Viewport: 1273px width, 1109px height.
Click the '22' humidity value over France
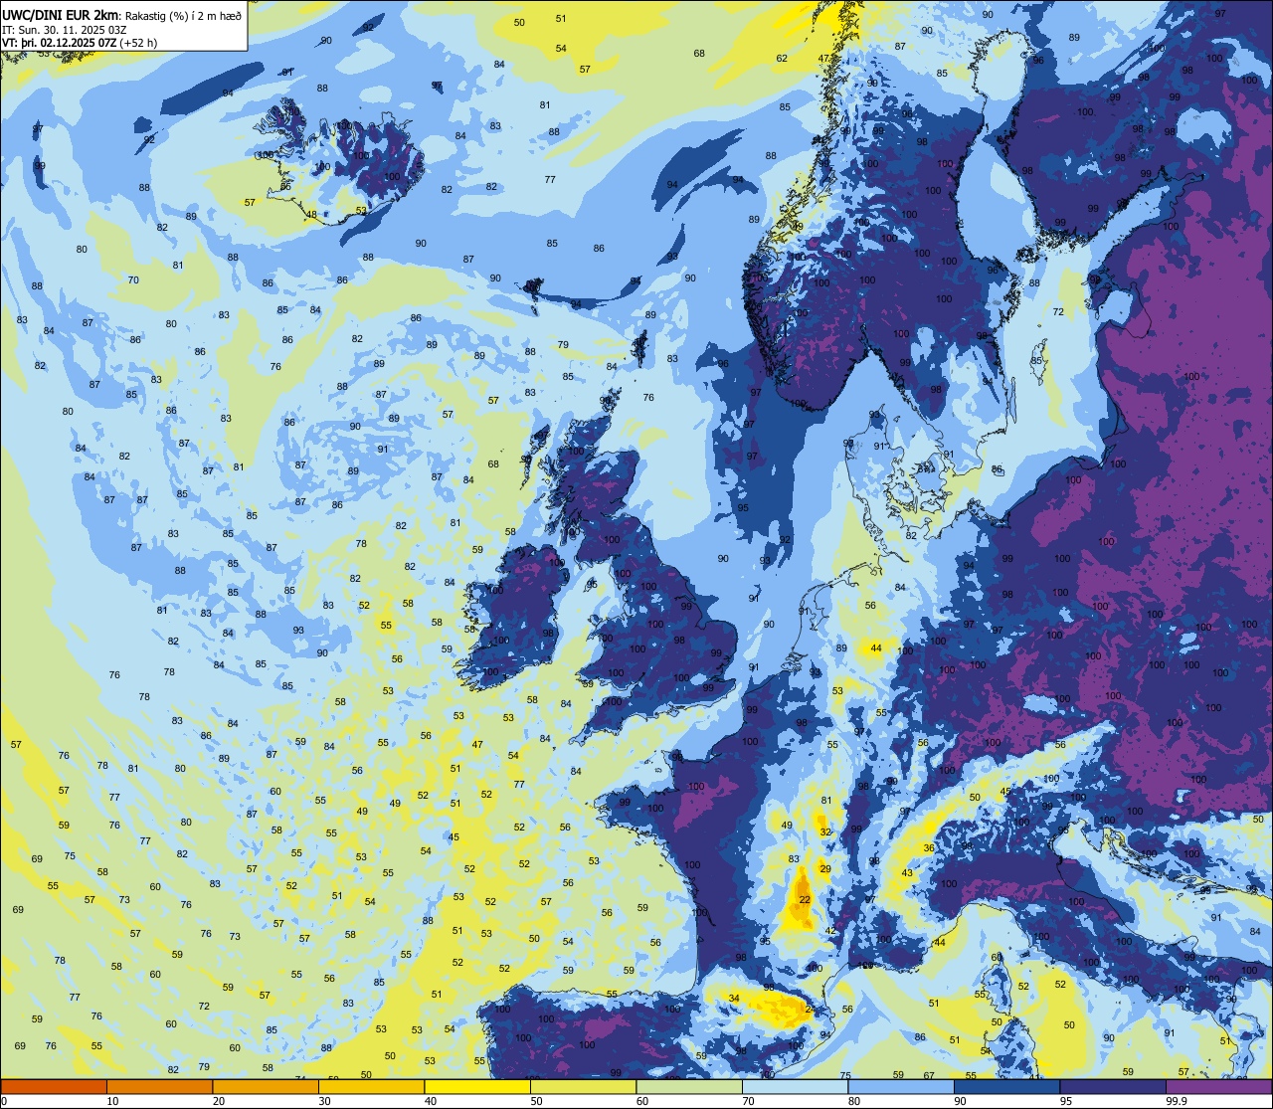[805, 899]
